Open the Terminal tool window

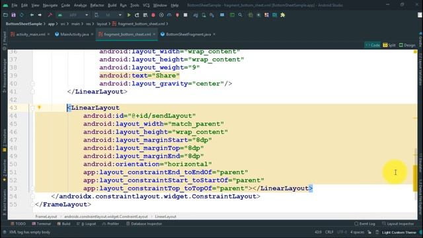(x=41, y=223)
